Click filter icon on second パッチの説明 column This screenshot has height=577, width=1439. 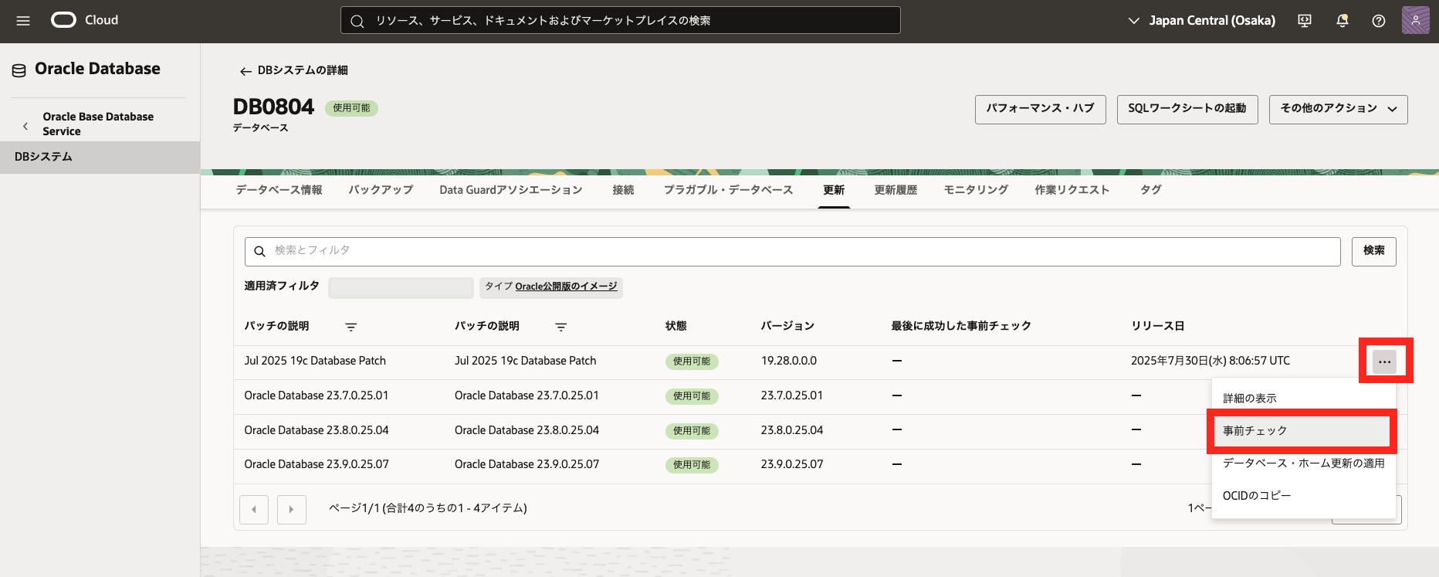(x=561, y=327)
